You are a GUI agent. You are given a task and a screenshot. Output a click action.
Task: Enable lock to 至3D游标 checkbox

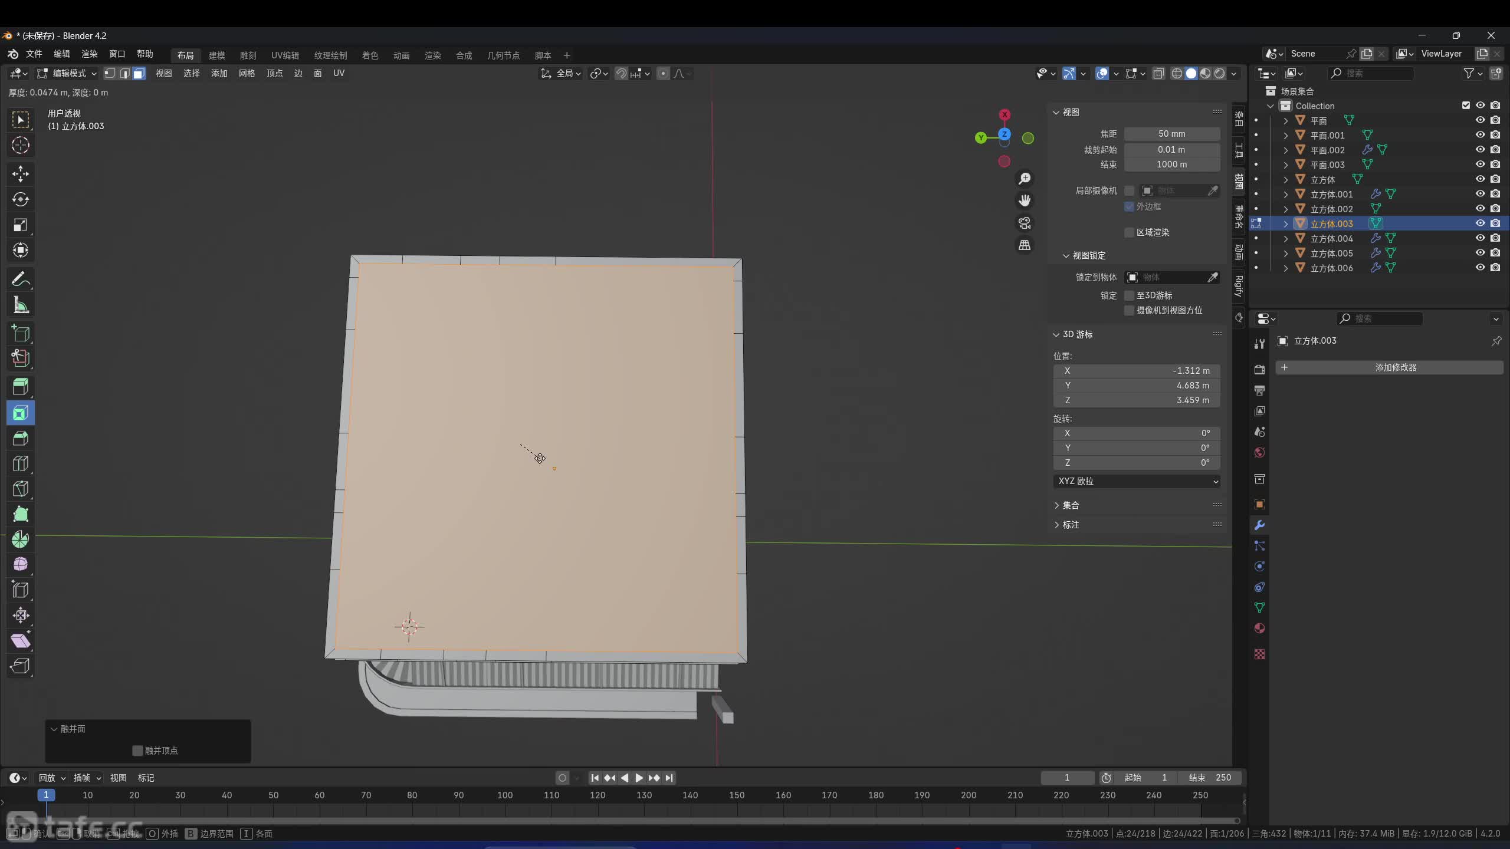tap(1129, 295)
